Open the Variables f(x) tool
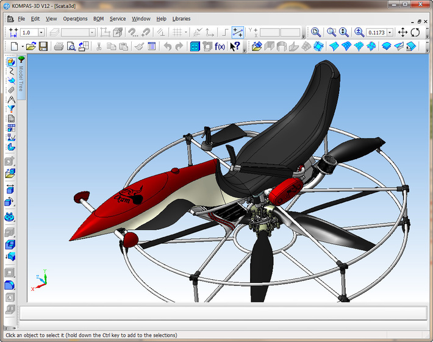 [220, 46]
